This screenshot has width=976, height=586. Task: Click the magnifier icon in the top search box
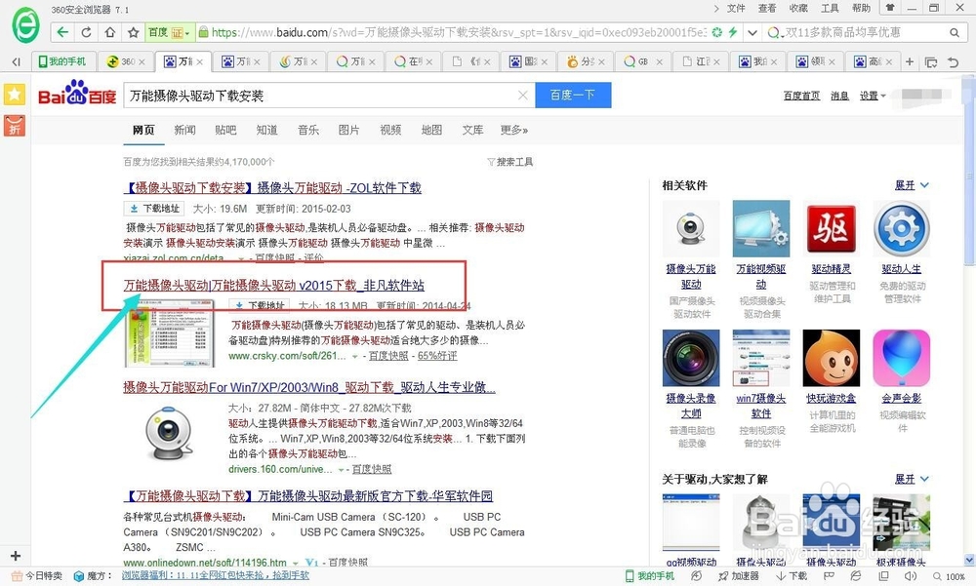955,32
